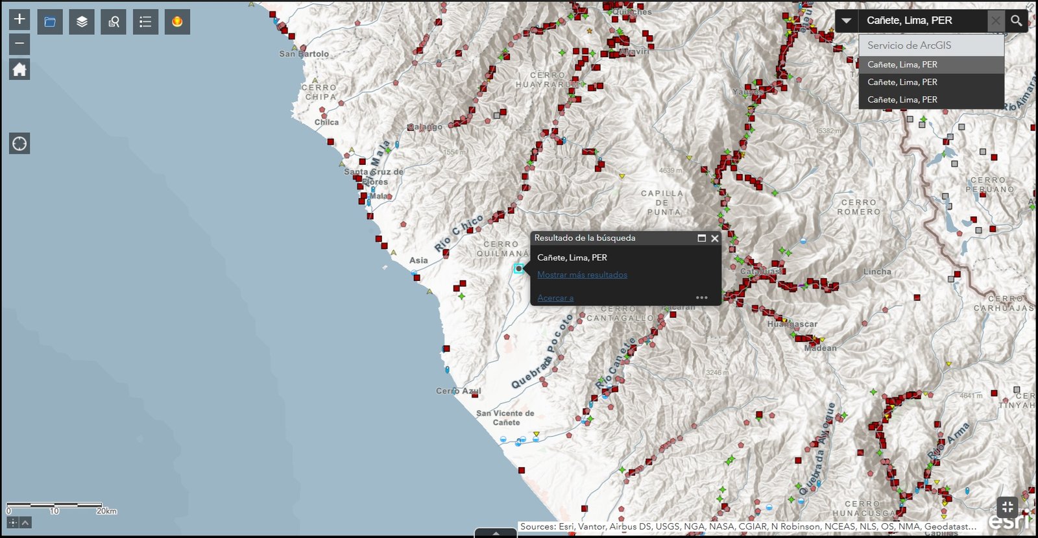The width and height of the screenshot is (1038, 538).
Task: Expand the bottom attribute table panel
Action: coord(496,533)
